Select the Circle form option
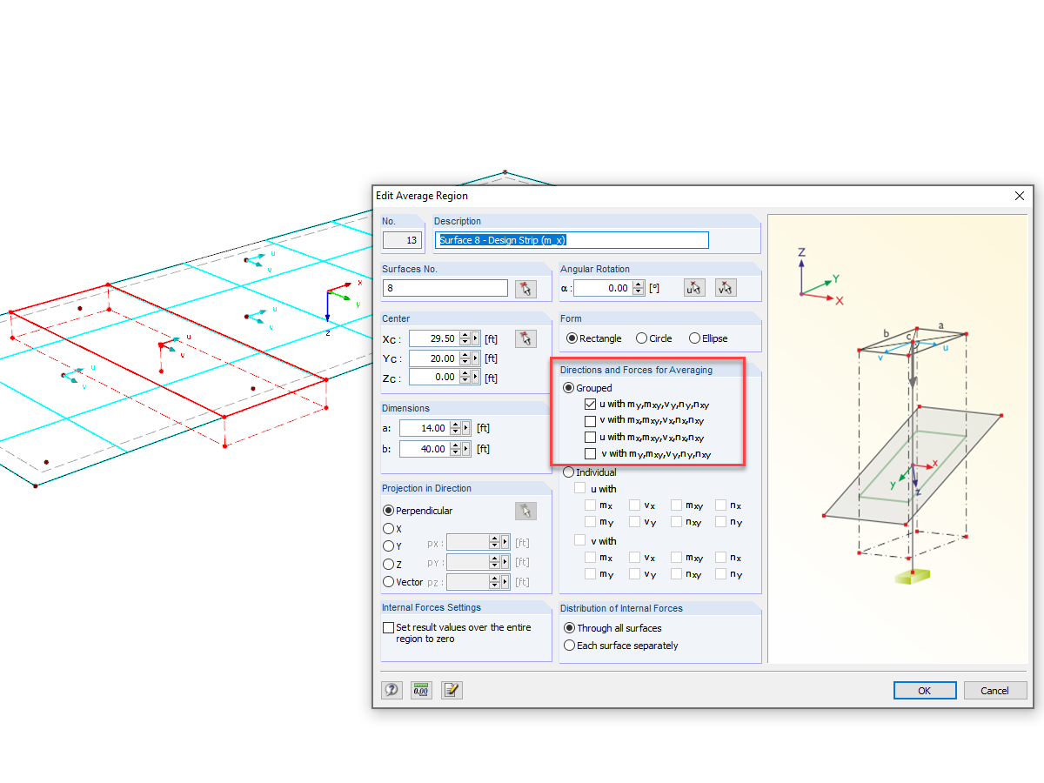Viewport: 1044px width, 783px height. [641, 338]
